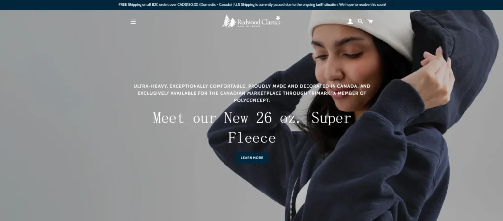The height and width of the screenshot is (221, 503).
Task: Click the LEARN MORE button
Action: tap(252, 158)
